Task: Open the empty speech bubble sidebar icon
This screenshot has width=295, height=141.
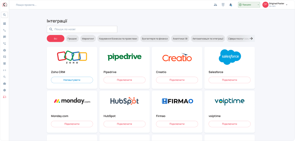Action: coord(5,57)
